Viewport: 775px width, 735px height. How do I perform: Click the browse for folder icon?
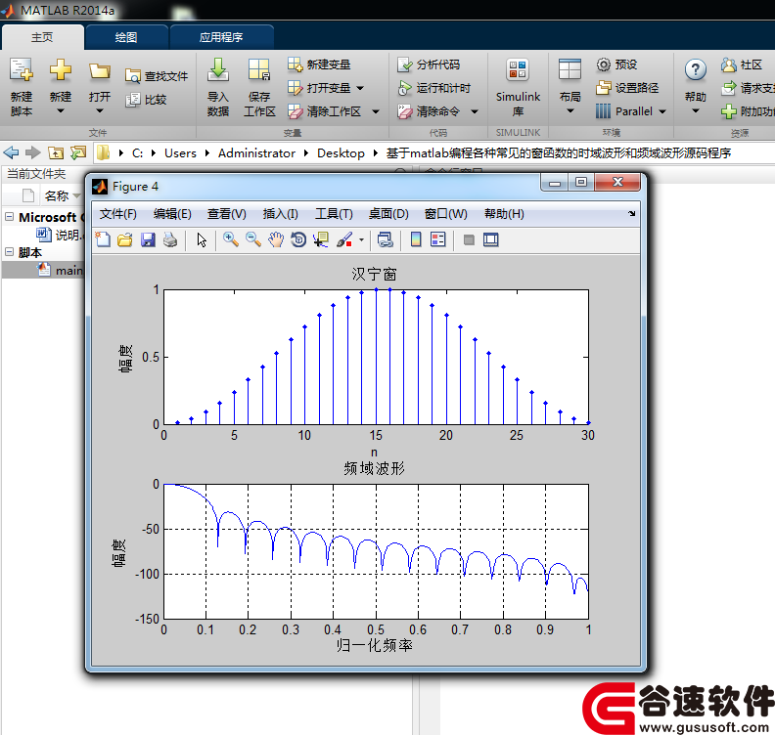coord(78,152)
